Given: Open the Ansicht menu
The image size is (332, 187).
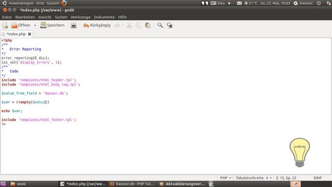Looking at the screenshot, I should point(45,17).
